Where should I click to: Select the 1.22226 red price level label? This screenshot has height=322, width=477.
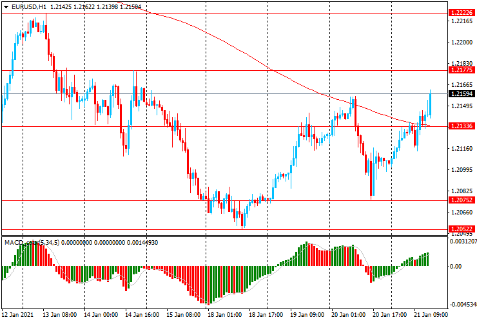pos(462,13)
